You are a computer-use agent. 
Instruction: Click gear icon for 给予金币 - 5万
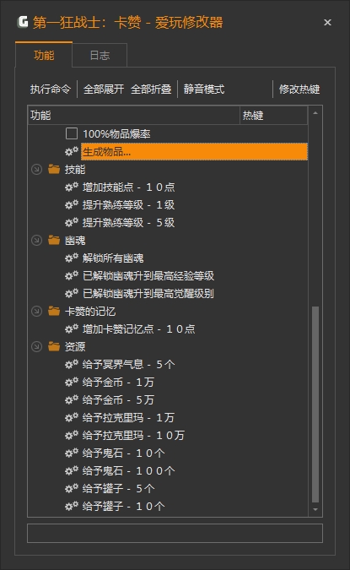coord(72,400)
